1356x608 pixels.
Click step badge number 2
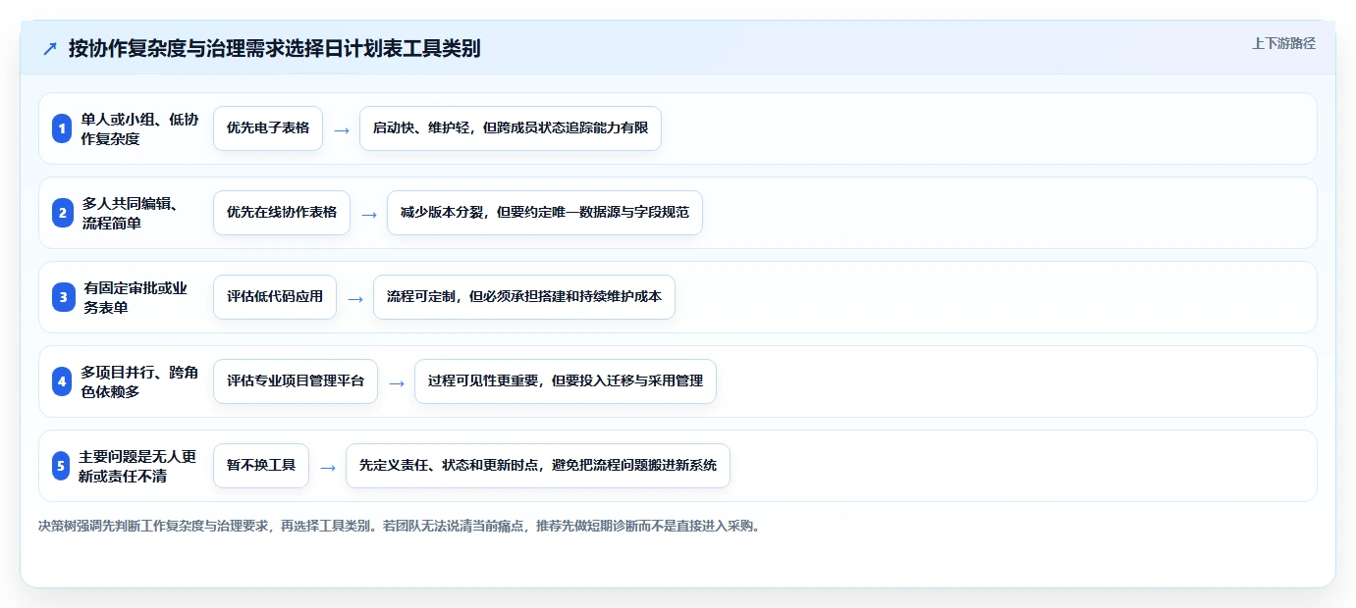pos(62,213)
